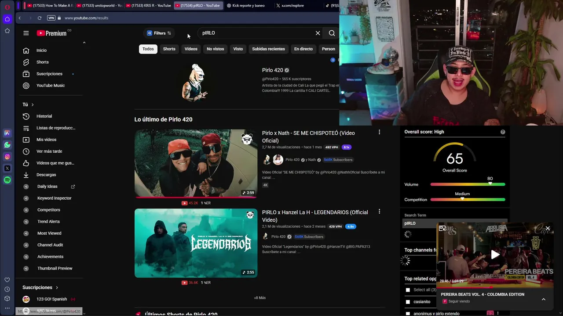This screenshot has height=316, width=563.
Task: Open vidIQ Daily Ideas
Action: click(x=48, y=187)
